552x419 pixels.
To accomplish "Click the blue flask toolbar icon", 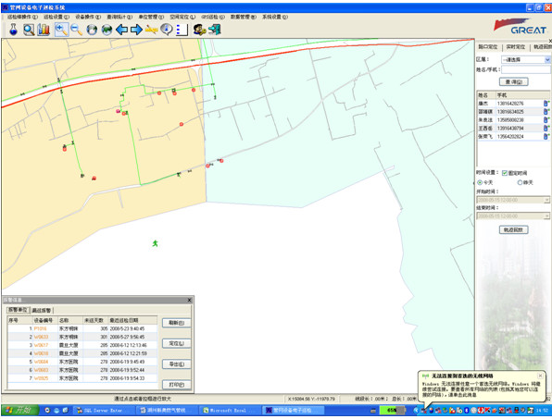I will click(13, 30).
